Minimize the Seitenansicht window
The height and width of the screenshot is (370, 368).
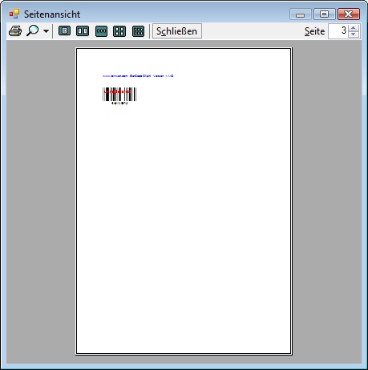click(301, 14)
